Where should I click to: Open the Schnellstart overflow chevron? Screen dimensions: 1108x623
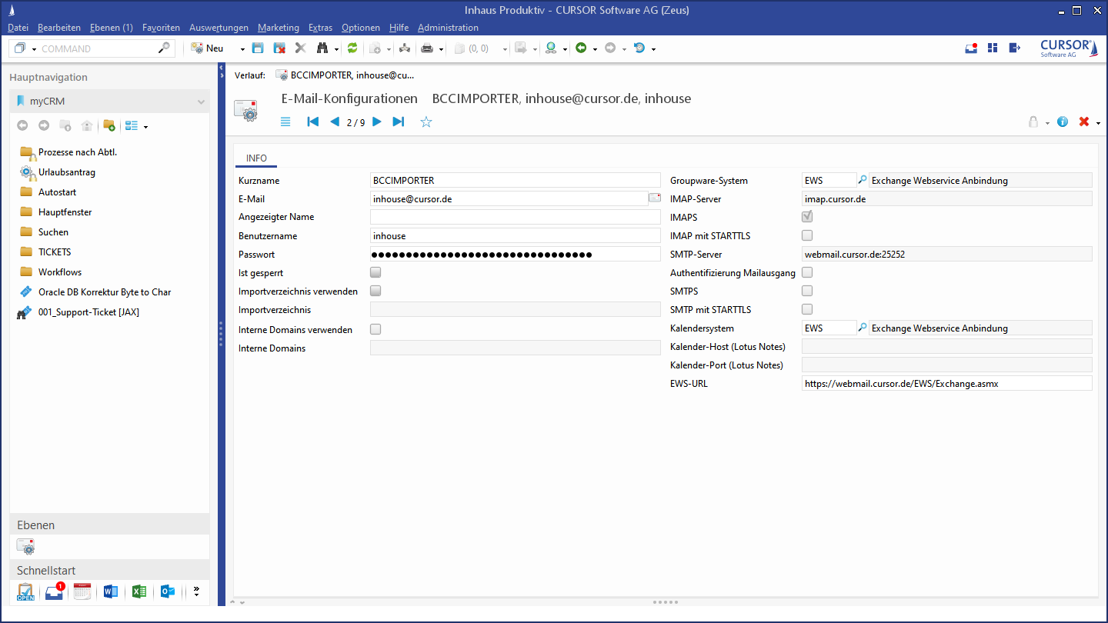(196, 591)
